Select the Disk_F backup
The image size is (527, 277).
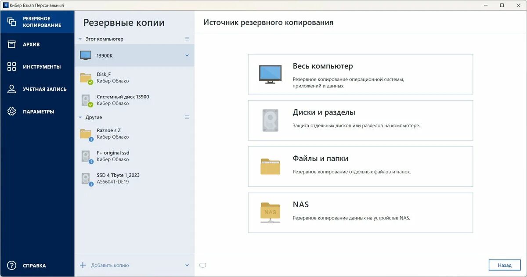pyautogui.click(x=134, y=78)
